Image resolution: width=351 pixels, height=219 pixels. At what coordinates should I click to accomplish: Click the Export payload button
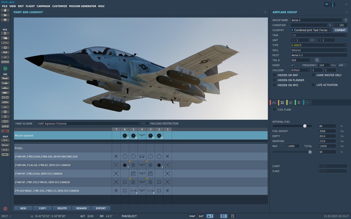coord(101,208)
